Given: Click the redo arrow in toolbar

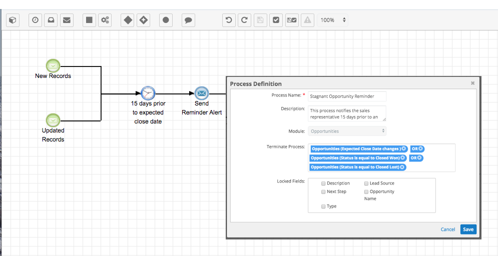Looking at the screenshot, I should [244, 20].
